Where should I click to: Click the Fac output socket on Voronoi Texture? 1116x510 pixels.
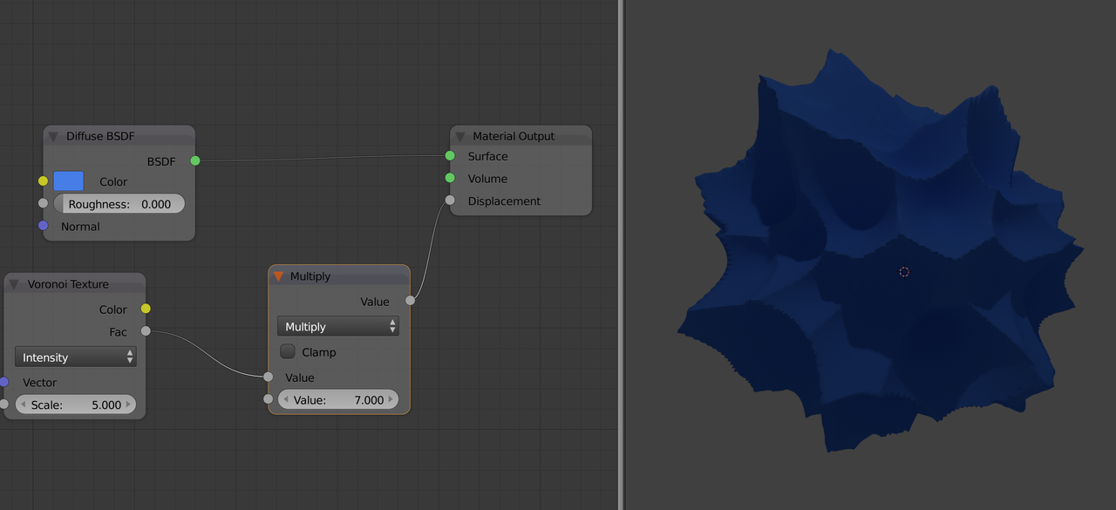click(146, 331)
